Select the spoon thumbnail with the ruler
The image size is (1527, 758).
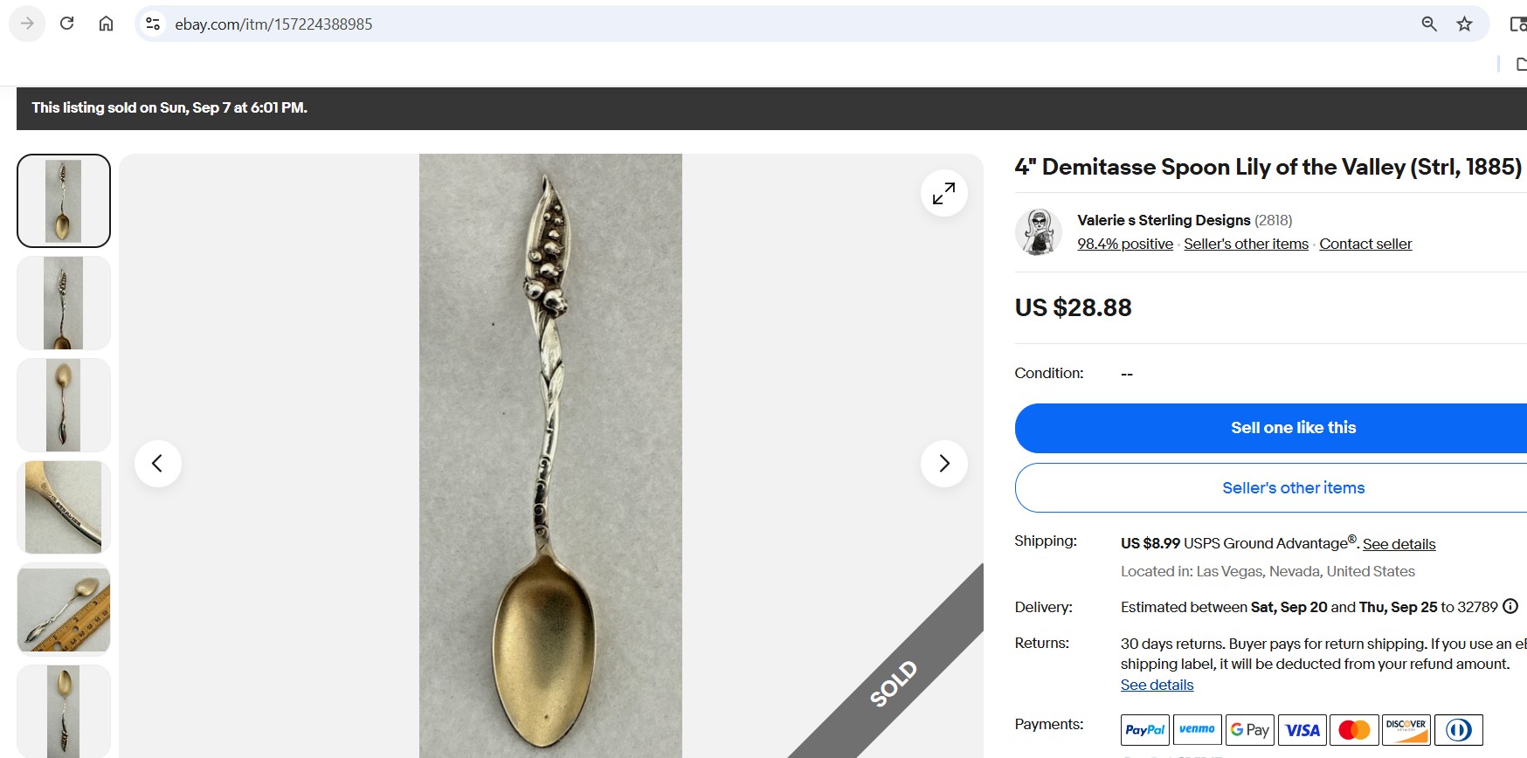tap(63, 610)
